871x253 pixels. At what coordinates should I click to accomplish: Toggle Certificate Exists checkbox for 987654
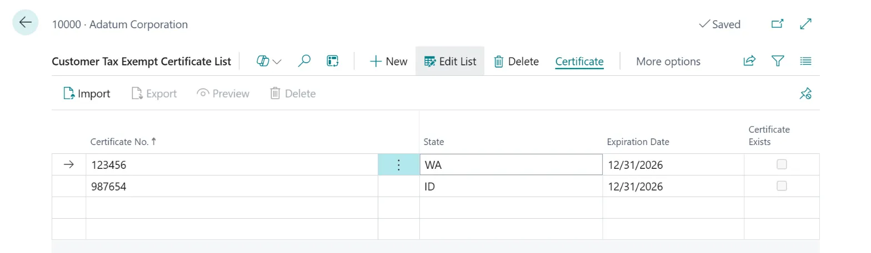(x=782, y=186)
